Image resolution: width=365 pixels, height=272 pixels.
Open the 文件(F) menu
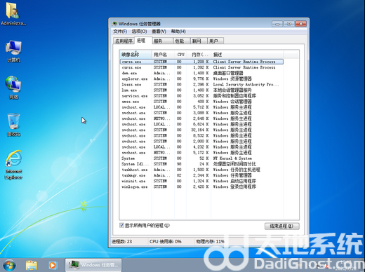pos(120,32)
